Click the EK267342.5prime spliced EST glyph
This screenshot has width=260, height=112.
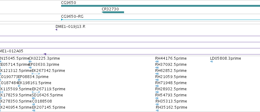[36, 74]
